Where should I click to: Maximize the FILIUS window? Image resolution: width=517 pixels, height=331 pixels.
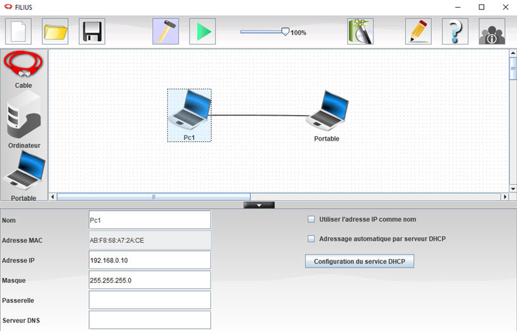click(x=481, y=7)
